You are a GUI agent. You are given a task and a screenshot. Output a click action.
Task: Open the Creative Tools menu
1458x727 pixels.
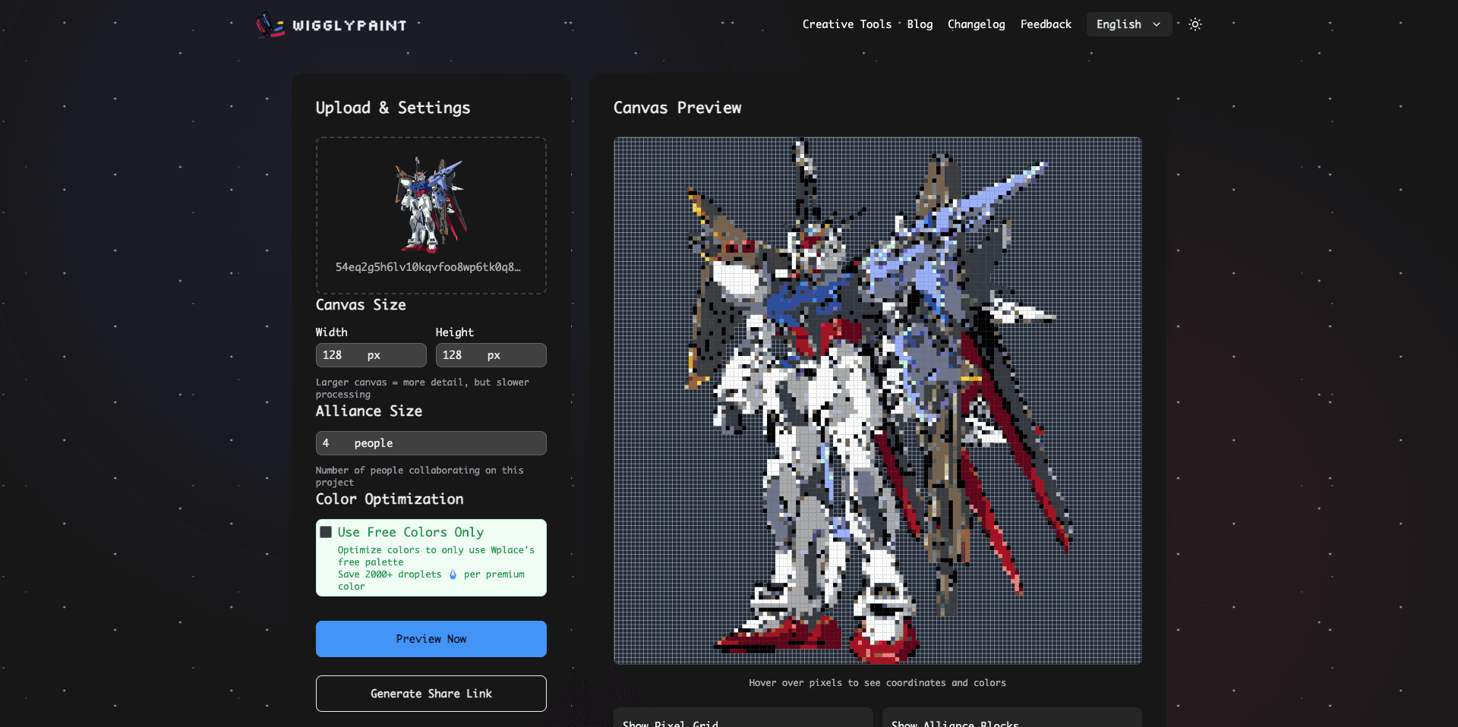coord(847,24)
